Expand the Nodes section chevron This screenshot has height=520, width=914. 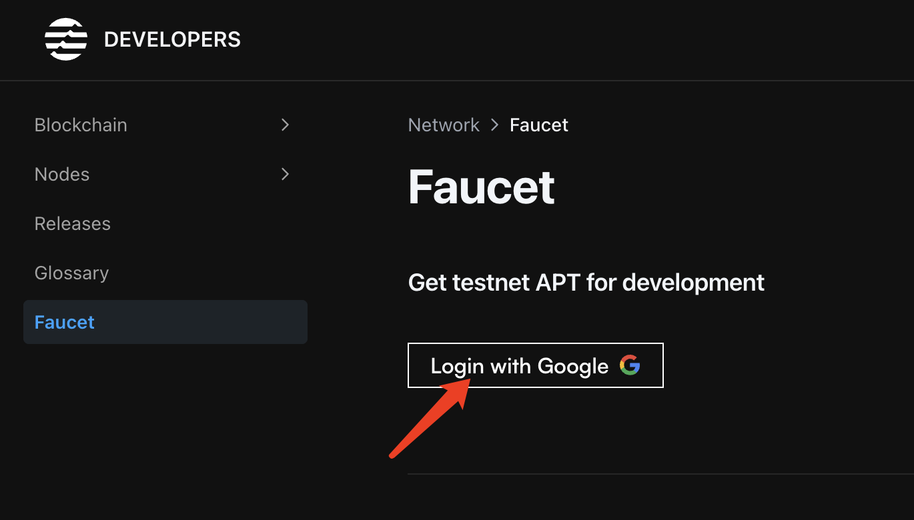285,174
